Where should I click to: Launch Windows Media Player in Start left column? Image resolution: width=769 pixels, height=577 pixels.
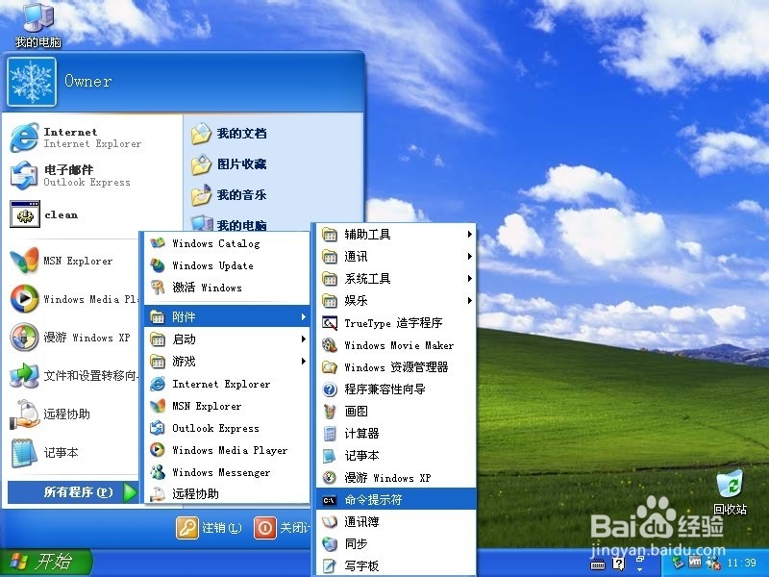(25, 299)
